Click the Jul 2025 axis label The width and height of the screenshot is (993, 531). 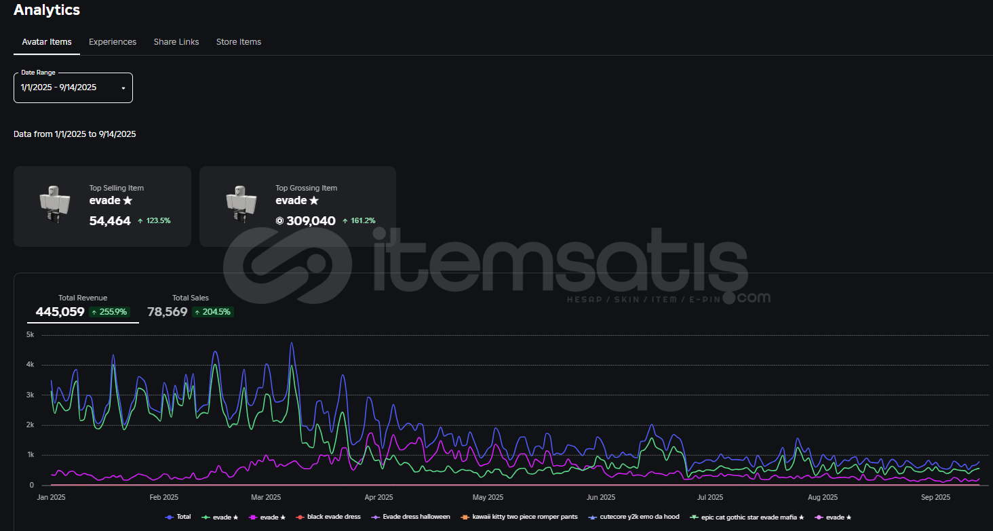[x=711, y=497]
